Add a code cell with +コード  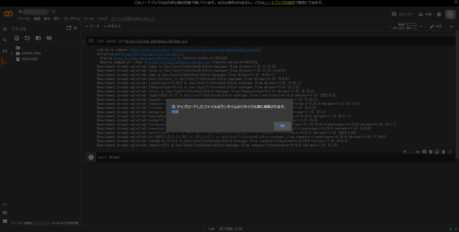(x=92, y=26)
